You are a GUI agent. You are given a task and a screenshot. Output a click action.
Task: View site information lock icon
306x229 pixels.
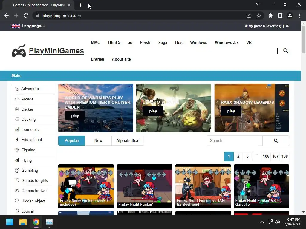(38, 16)
